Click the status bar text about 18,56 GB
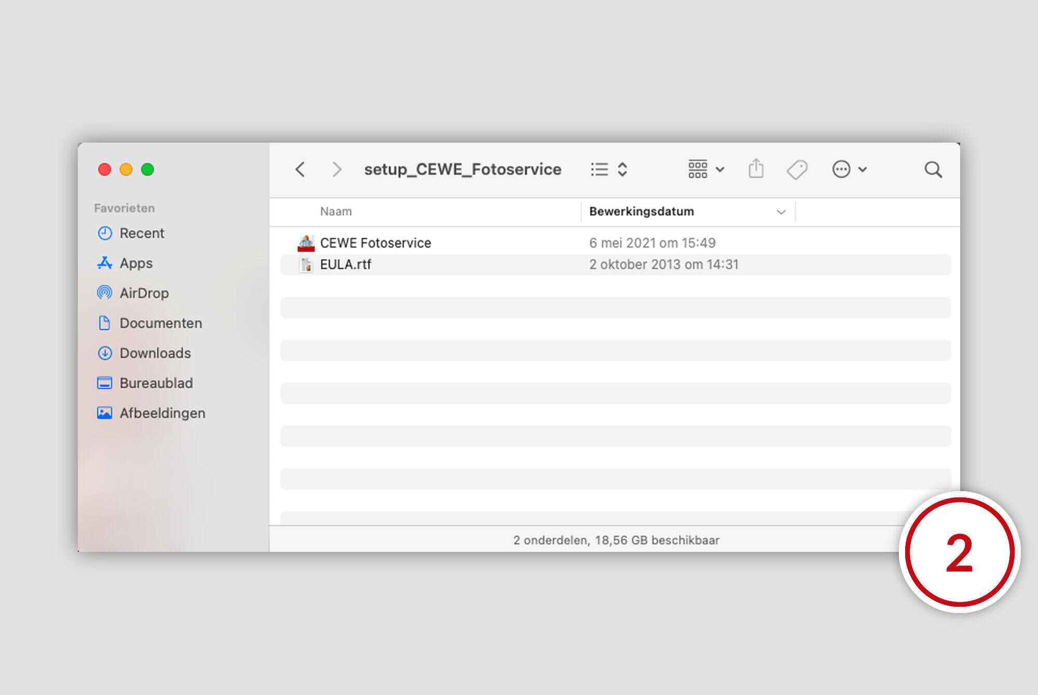This screenshot has height=695, width=1038. 616,540
